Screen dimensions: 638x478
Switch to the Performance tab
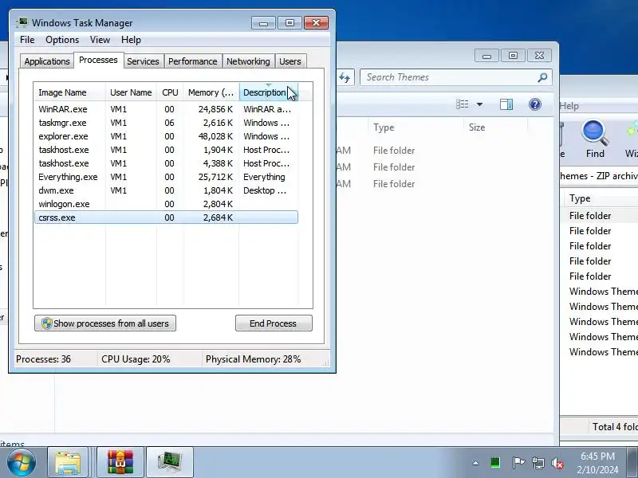(x=193, y=61)
